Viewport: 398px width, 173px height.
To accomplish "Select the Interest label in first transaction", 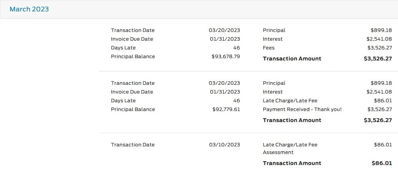I will click(273, 39).
